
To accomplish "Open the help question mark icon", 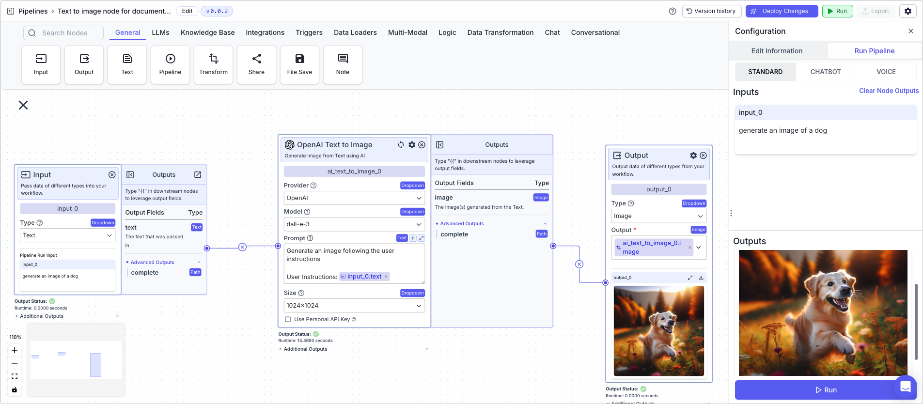I will pyautogui.click(x=673, y=11).
